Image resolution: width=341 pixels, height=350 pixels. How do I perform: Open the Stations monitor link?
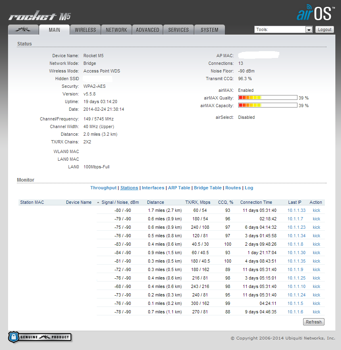click(x=129, y=188)
